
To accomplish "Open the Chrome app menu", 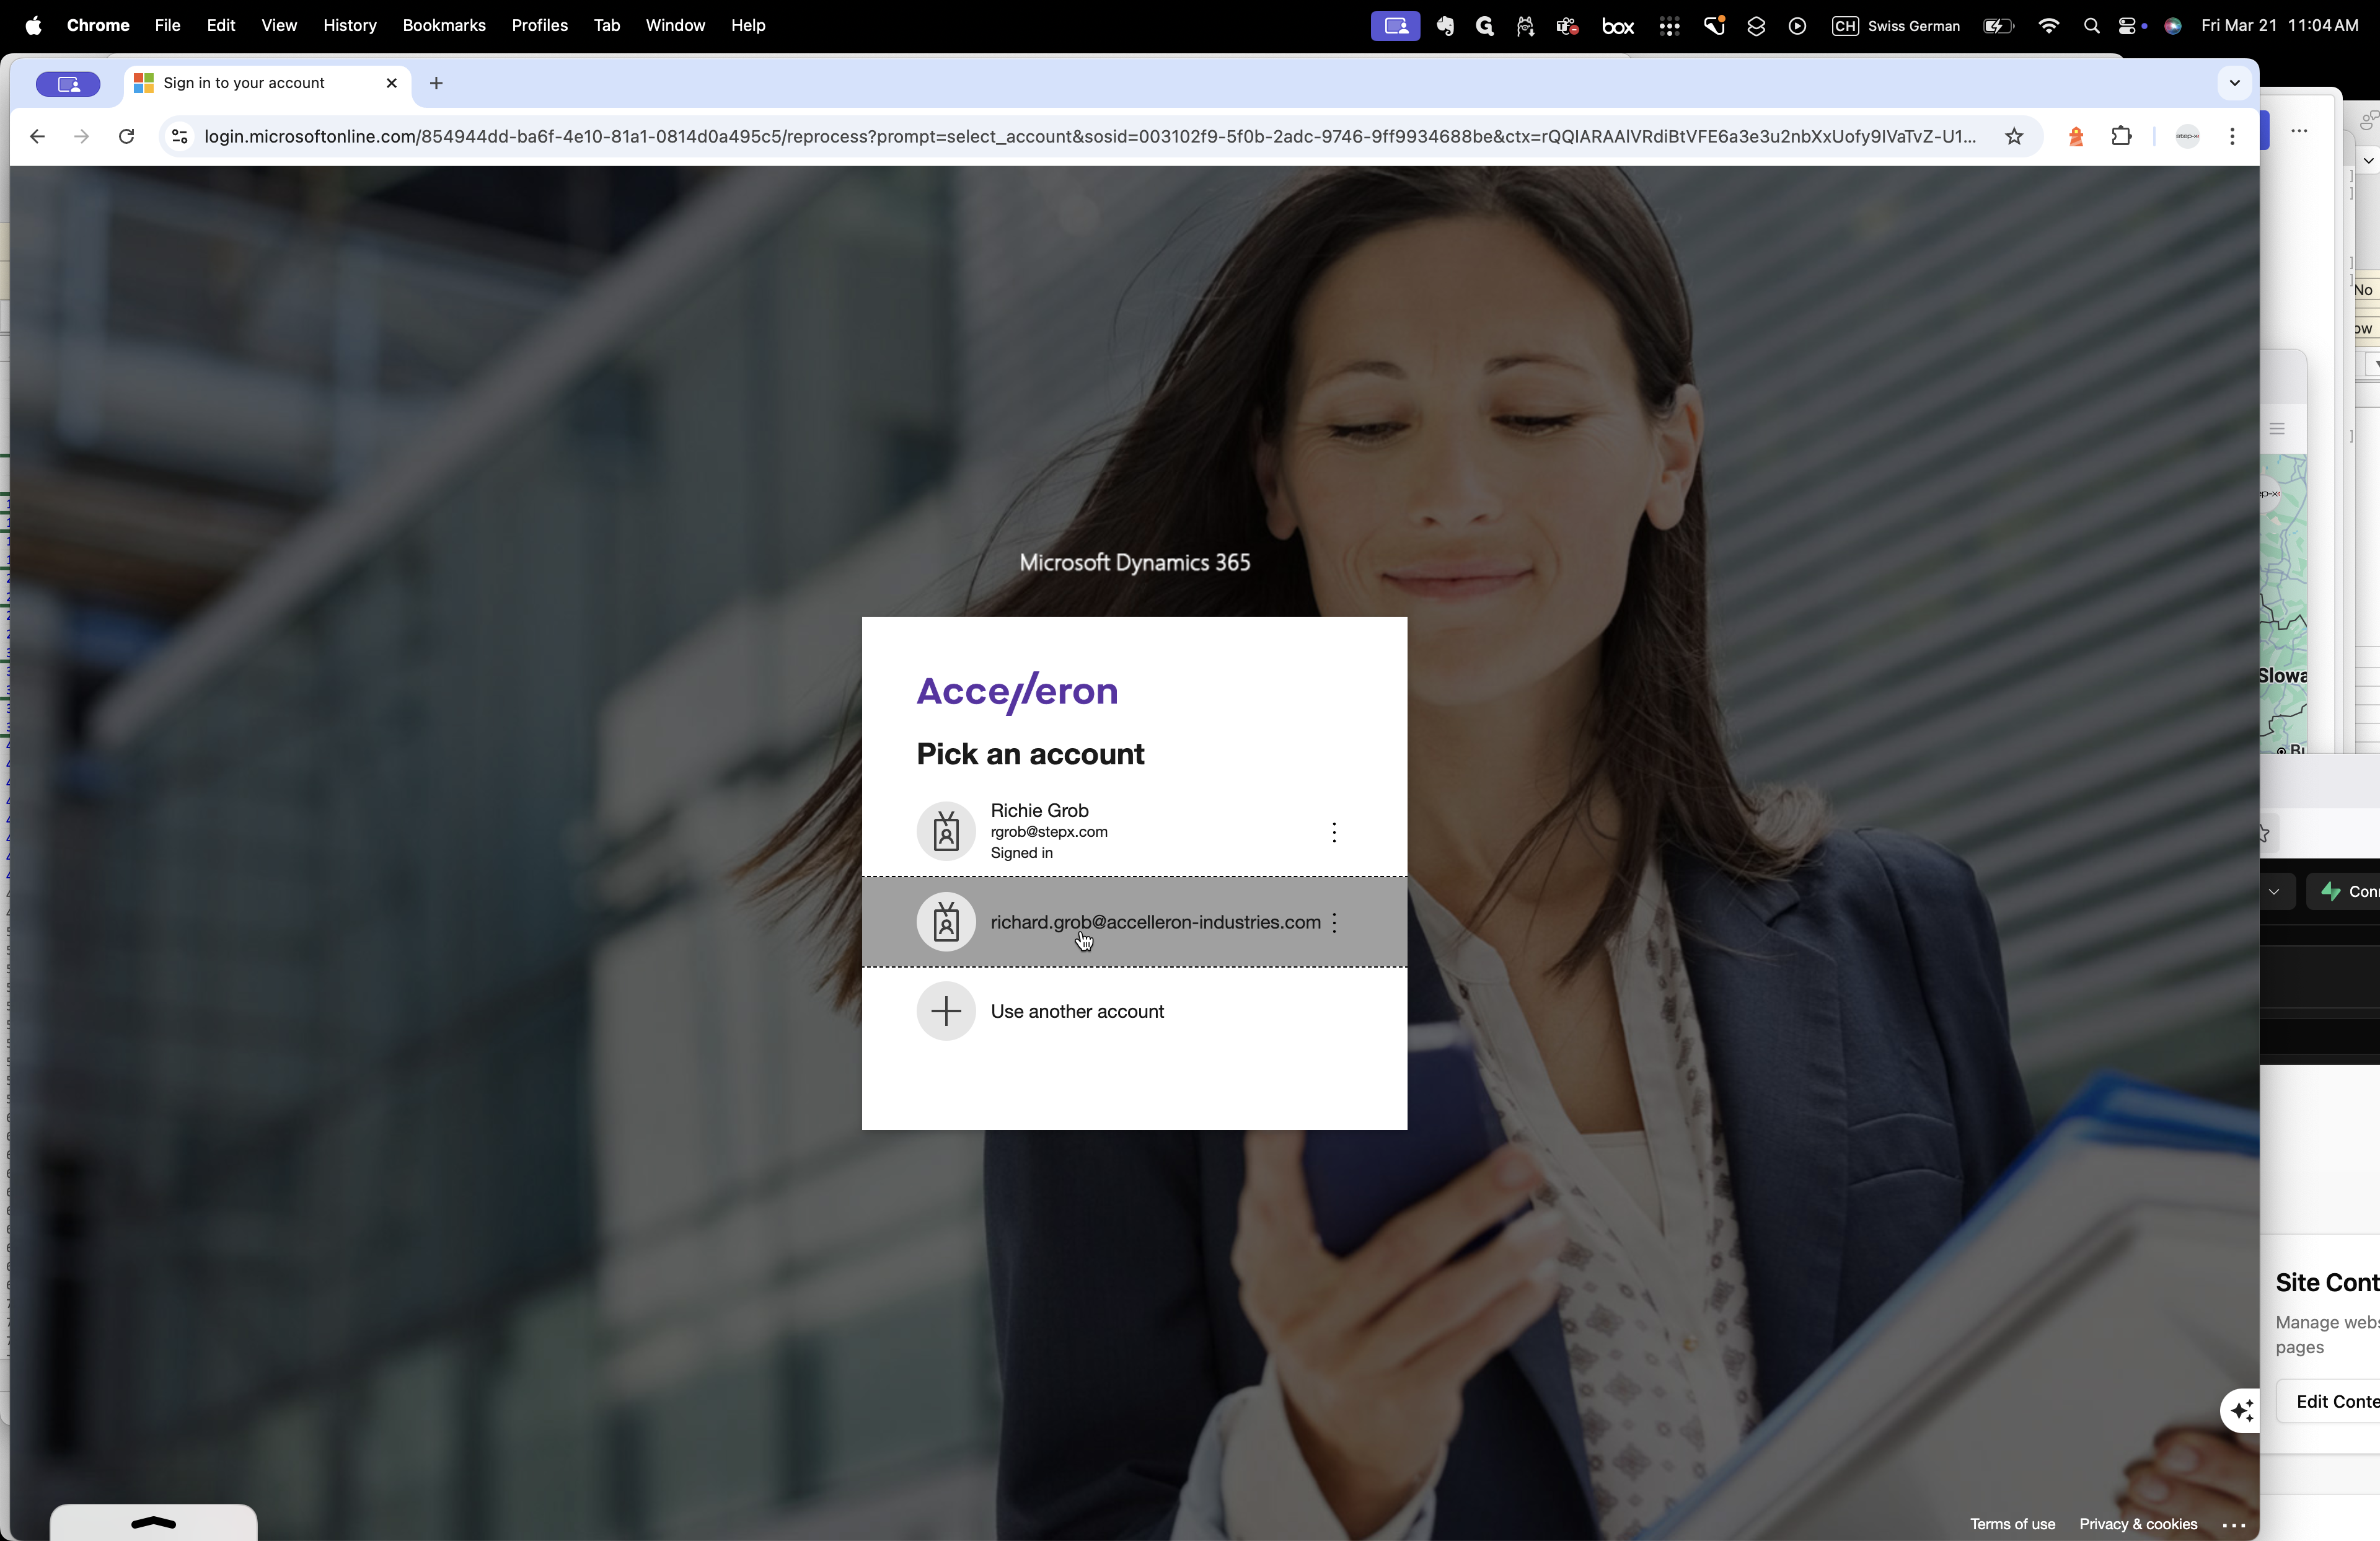I will 98,25.
